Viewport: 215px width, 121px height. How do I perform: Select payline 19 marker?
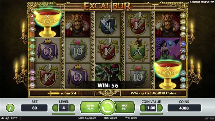(x=183, y=15)
